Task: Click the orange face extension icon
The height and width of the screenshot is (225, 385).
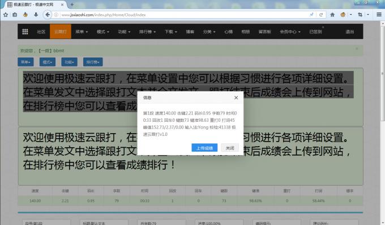Action: click(x=343, y=15)
